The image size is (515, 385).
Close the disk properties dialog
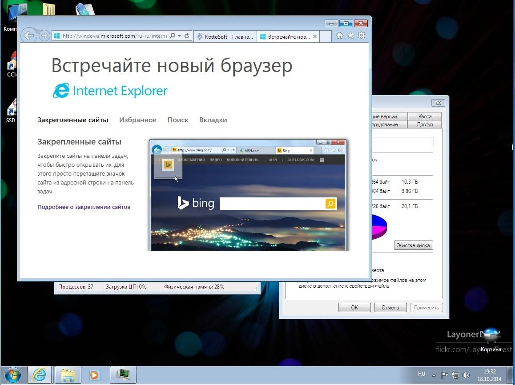click(x=438, y=103)
